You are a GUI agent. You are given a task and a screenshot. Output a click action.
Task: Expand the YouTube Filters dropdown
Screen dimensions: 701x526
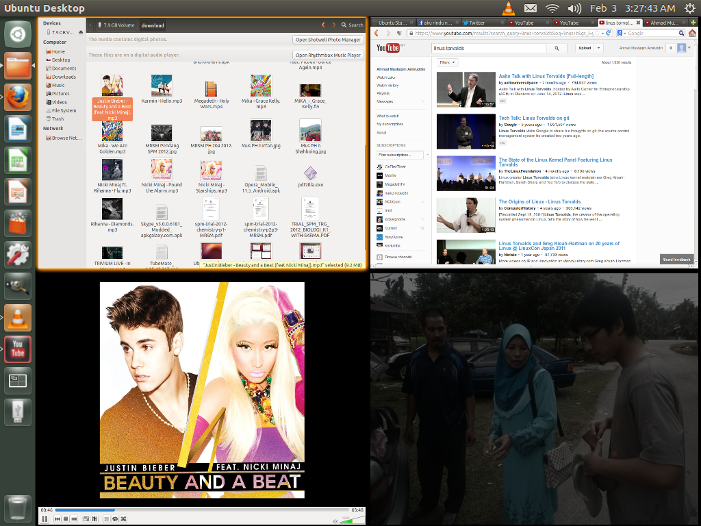coord(448,62)
